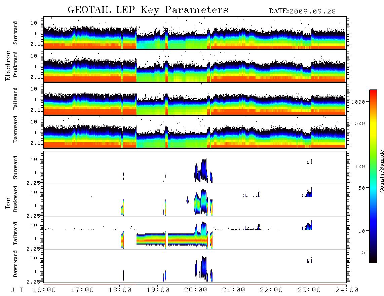Click the 23:00 time tick label

coord(309,290)
